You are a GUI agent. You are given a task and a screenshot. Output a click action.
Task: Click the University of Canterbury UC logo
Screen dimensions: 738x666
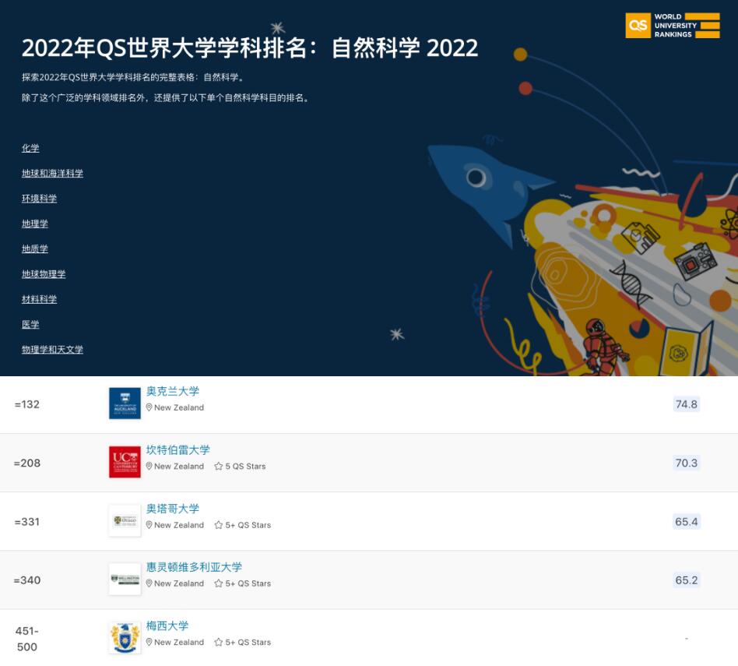coord(125,462)
